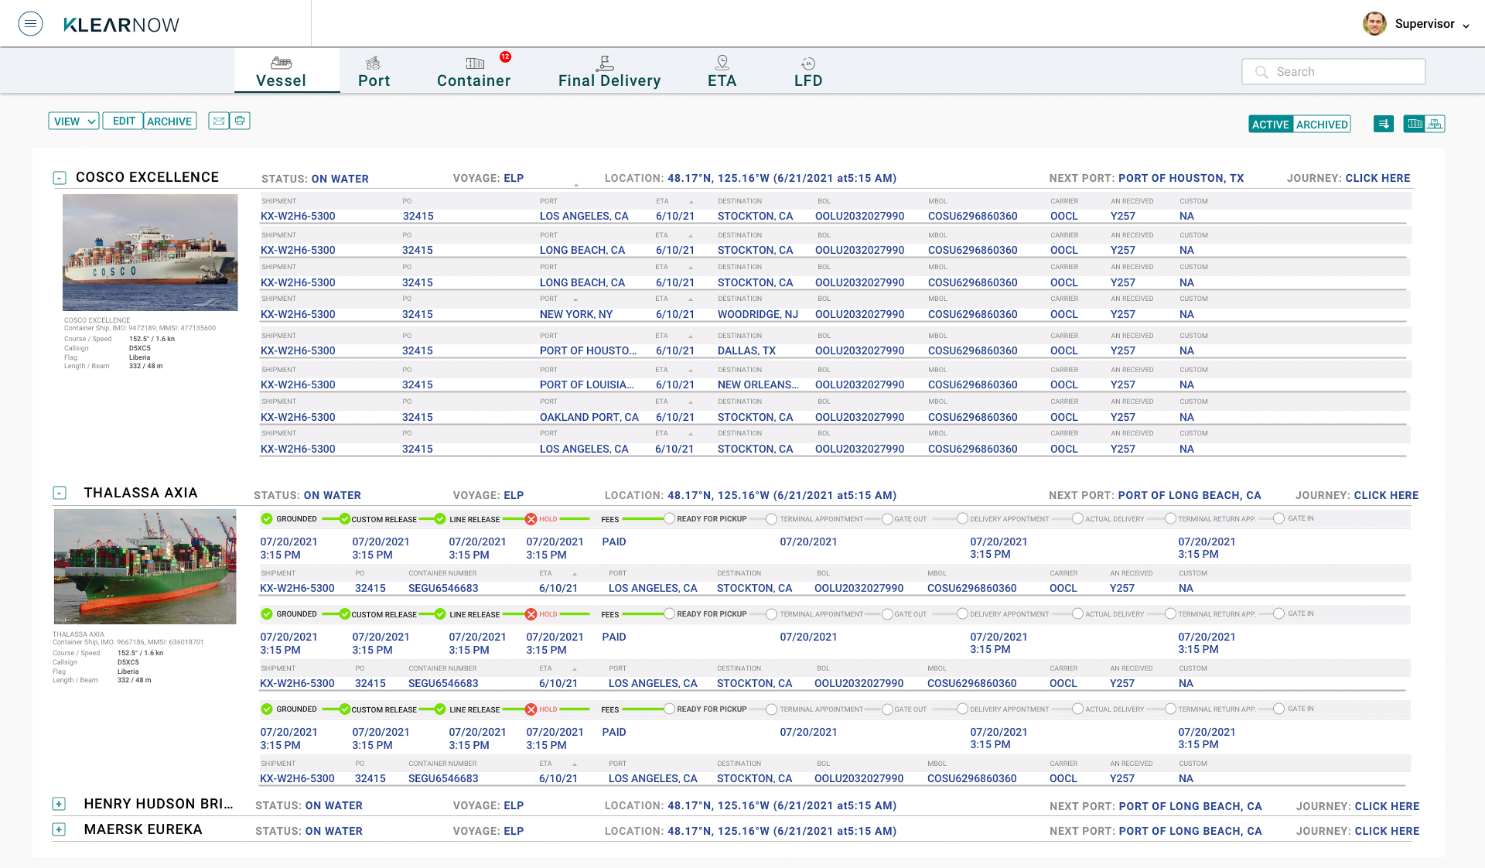Click the sort order icon

pos(1384,124)
